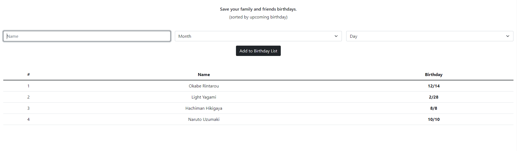This screenshot has height=151, width=517.
Task: Click the "sorted by upcoming birthday" subtitle
Action: pyautogui.click(x=258, y=17)
